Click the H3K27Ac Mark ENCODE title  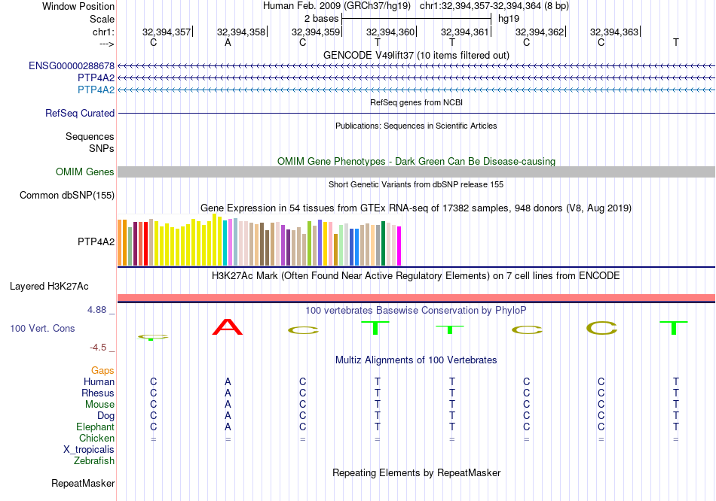416,276
